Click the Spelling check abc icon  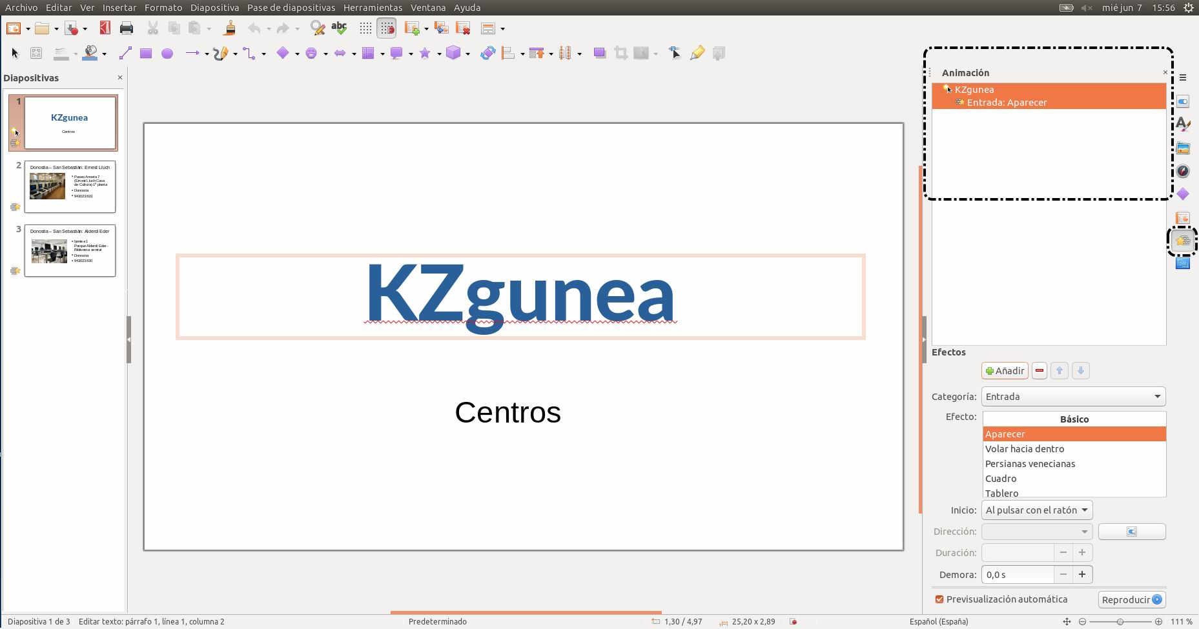tap(338, 28)
